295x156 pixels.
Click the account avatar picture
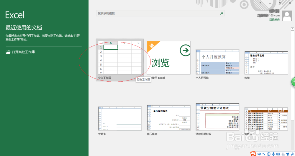pos(287,16)
